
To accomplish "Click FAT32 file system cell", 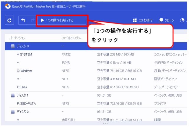I will pyautogui.click(x=66, y=54).
